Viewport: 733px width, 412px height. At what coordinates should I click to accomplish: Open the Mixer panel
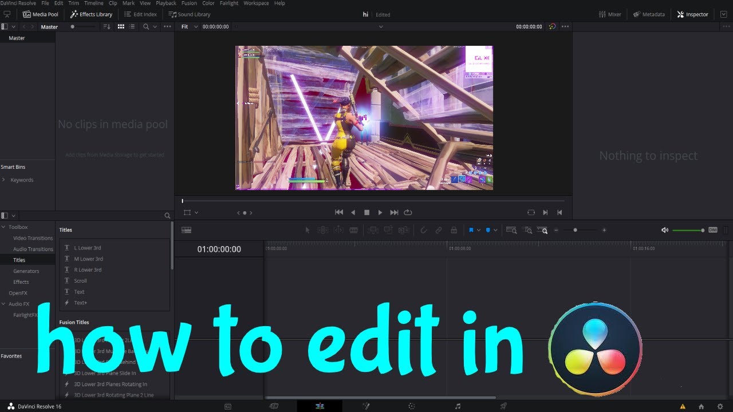610,14
